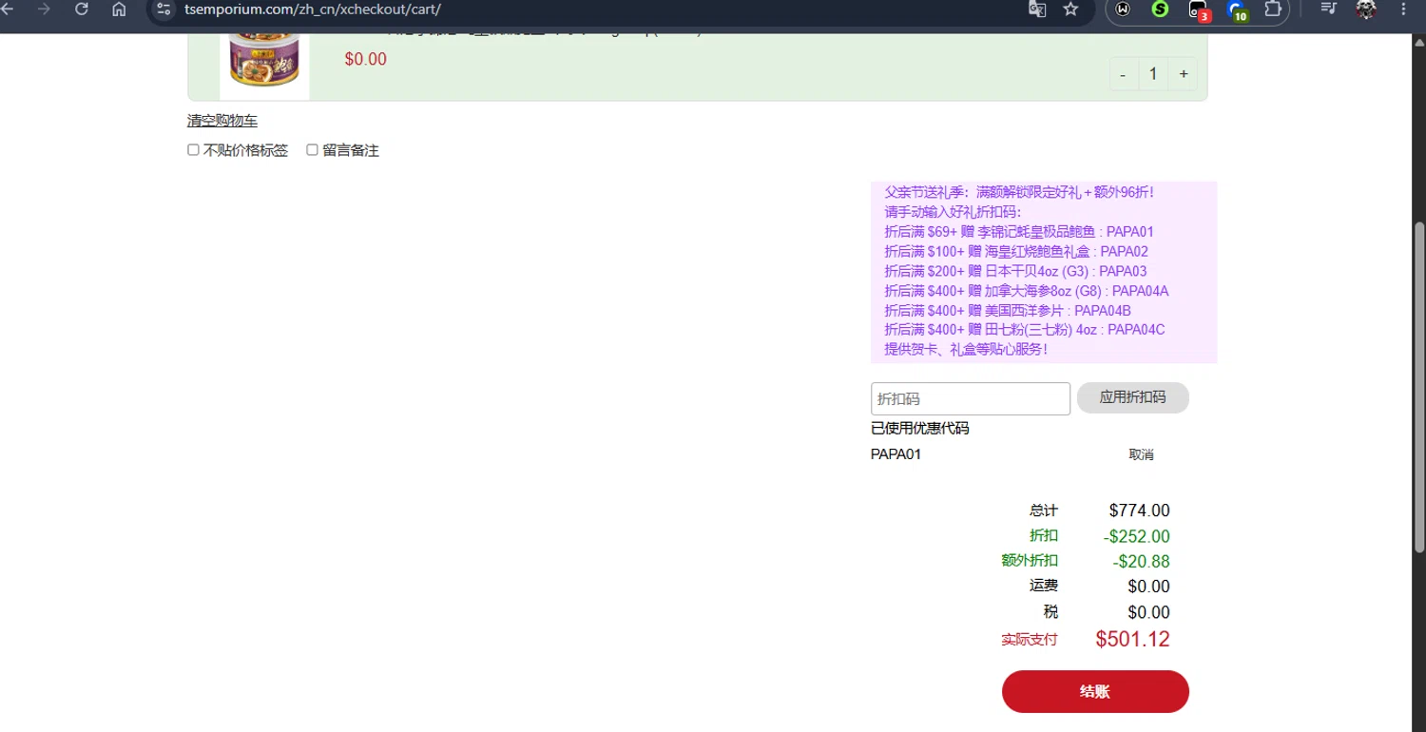Click the 额外折扣 label
1426x732 pixels.
[x=1030, y=561]
